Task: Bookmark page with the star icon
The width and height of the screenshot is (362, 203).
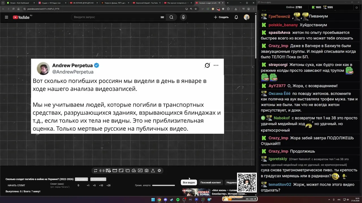Action: (x=196, y=9)
